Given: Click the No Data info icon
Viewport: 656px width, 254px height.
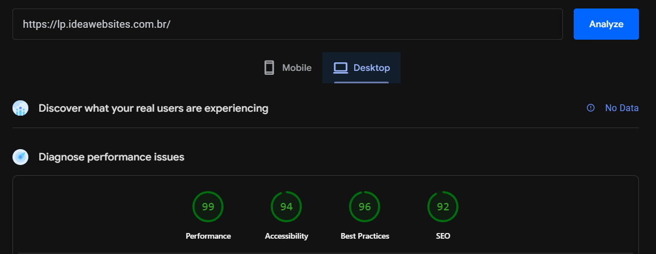Looking at the screenshot, I should tap(591, 108).
